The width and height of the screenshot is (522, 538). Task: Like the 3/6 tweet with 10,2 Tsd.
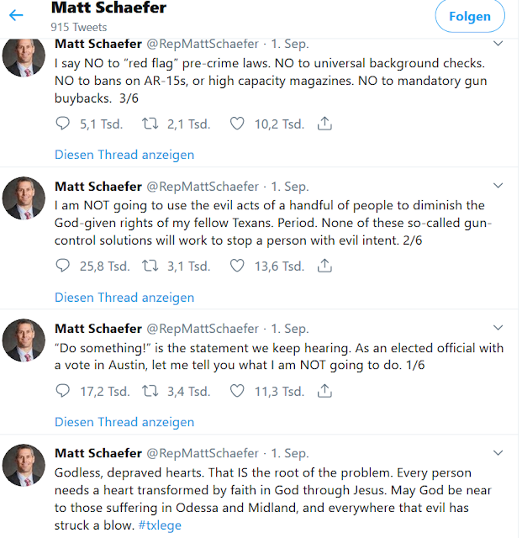(x=237, y=124)
